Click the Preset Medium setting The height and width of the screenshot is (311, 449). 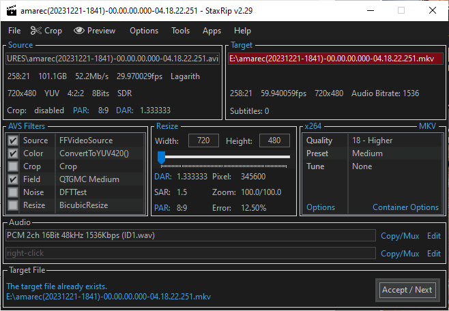[373, 153]
